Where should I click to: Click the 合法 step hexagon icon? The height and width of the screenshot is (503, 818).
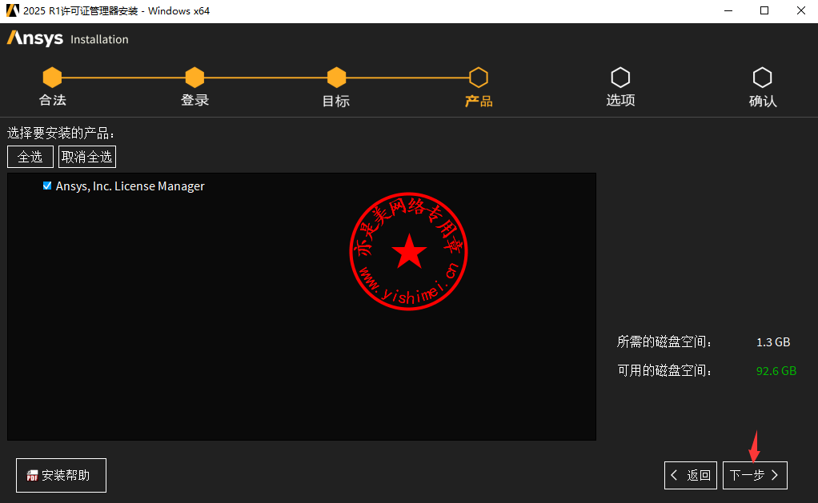pos(52,78)
